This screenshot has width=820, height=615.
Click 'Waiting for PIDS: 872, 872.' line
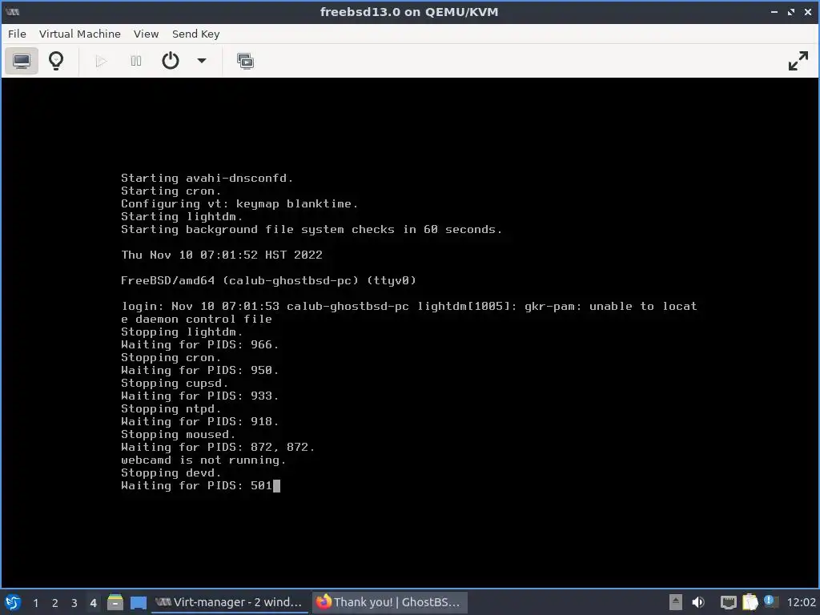tap(218, 447)
